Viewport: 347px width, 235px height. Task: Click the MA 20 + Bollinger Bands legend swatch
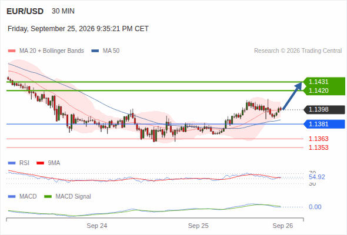(12, 51)
